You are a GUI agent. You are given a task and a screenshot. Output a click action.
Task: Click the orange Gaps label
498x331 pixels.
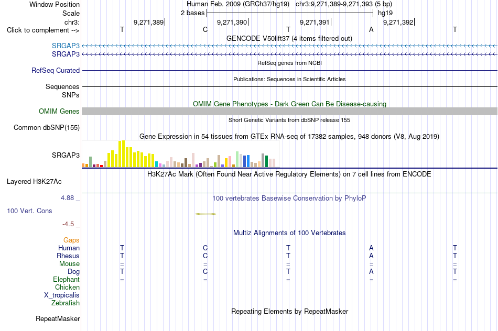click(71, 240)
